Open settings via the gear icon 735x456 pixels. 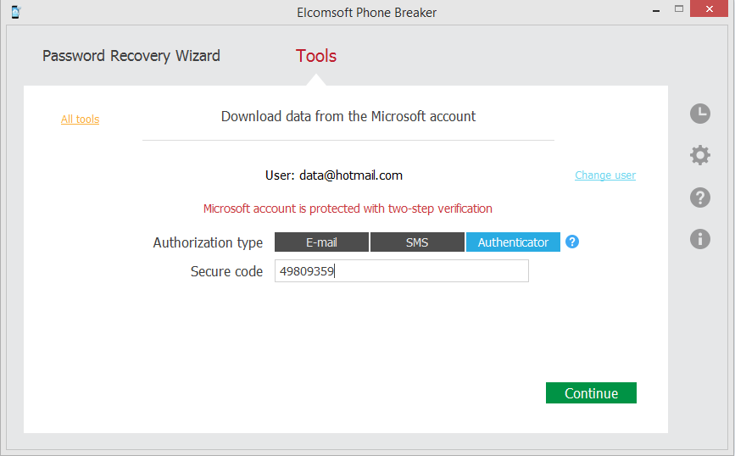click(x=700, y=155)
